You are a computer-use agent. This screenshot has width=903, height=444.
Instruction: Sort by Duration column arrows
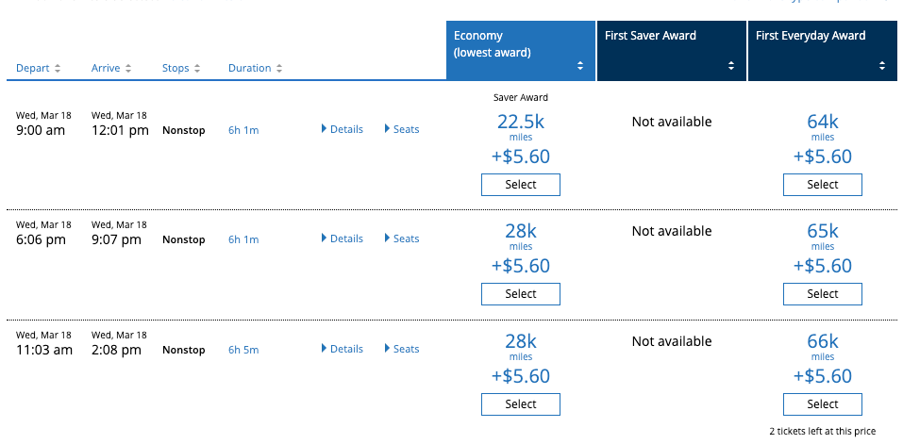(279, 69)
